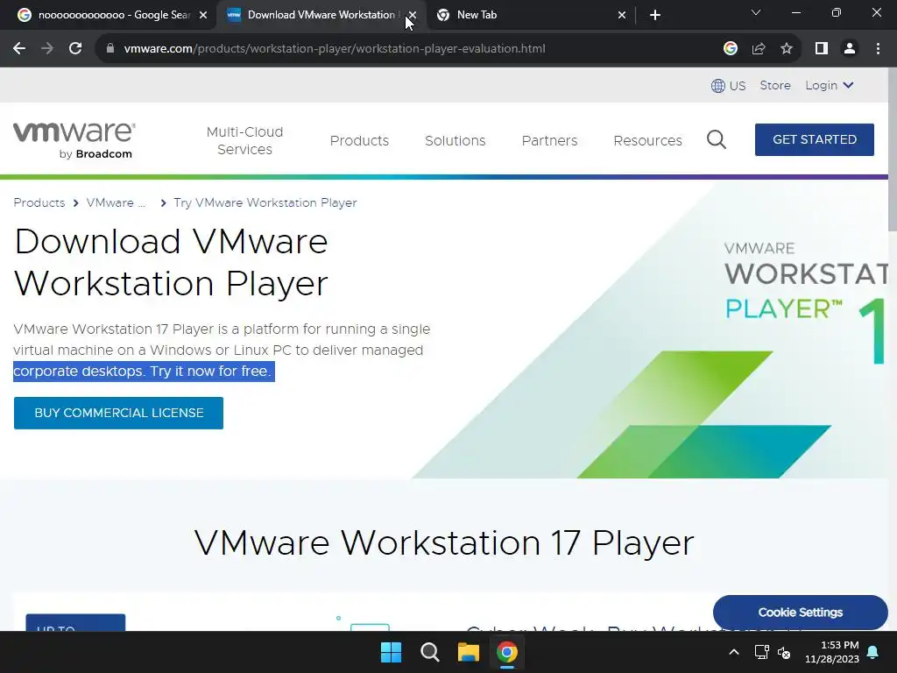Screen dimensions: 897x673
Task: Open the Solutions menu
Action: [455, 140]
